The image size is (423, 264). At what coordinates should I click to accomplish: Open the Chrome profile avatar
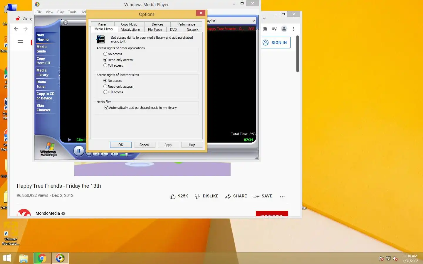point(284,29)
